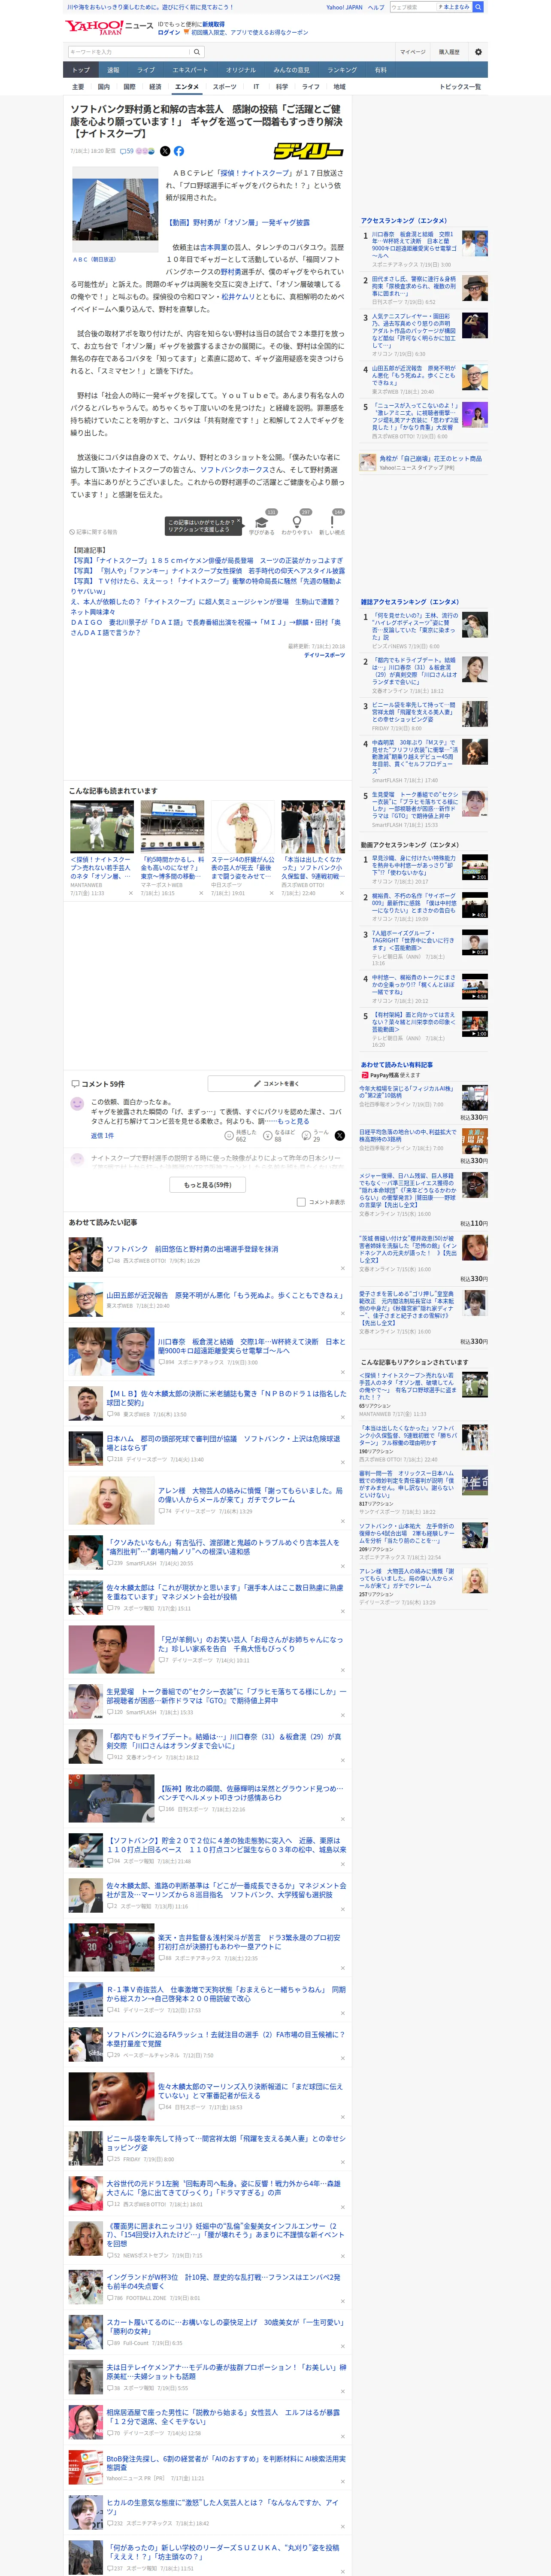Click the keyword search magnifier icon
551x2576 pixels.
coord(197,52)
